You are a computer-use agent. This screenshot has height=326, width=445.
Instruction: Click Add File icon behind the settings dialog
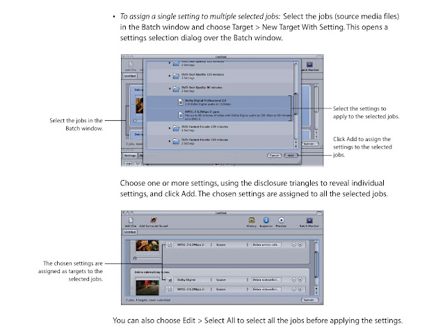click(x=131, y=65)
